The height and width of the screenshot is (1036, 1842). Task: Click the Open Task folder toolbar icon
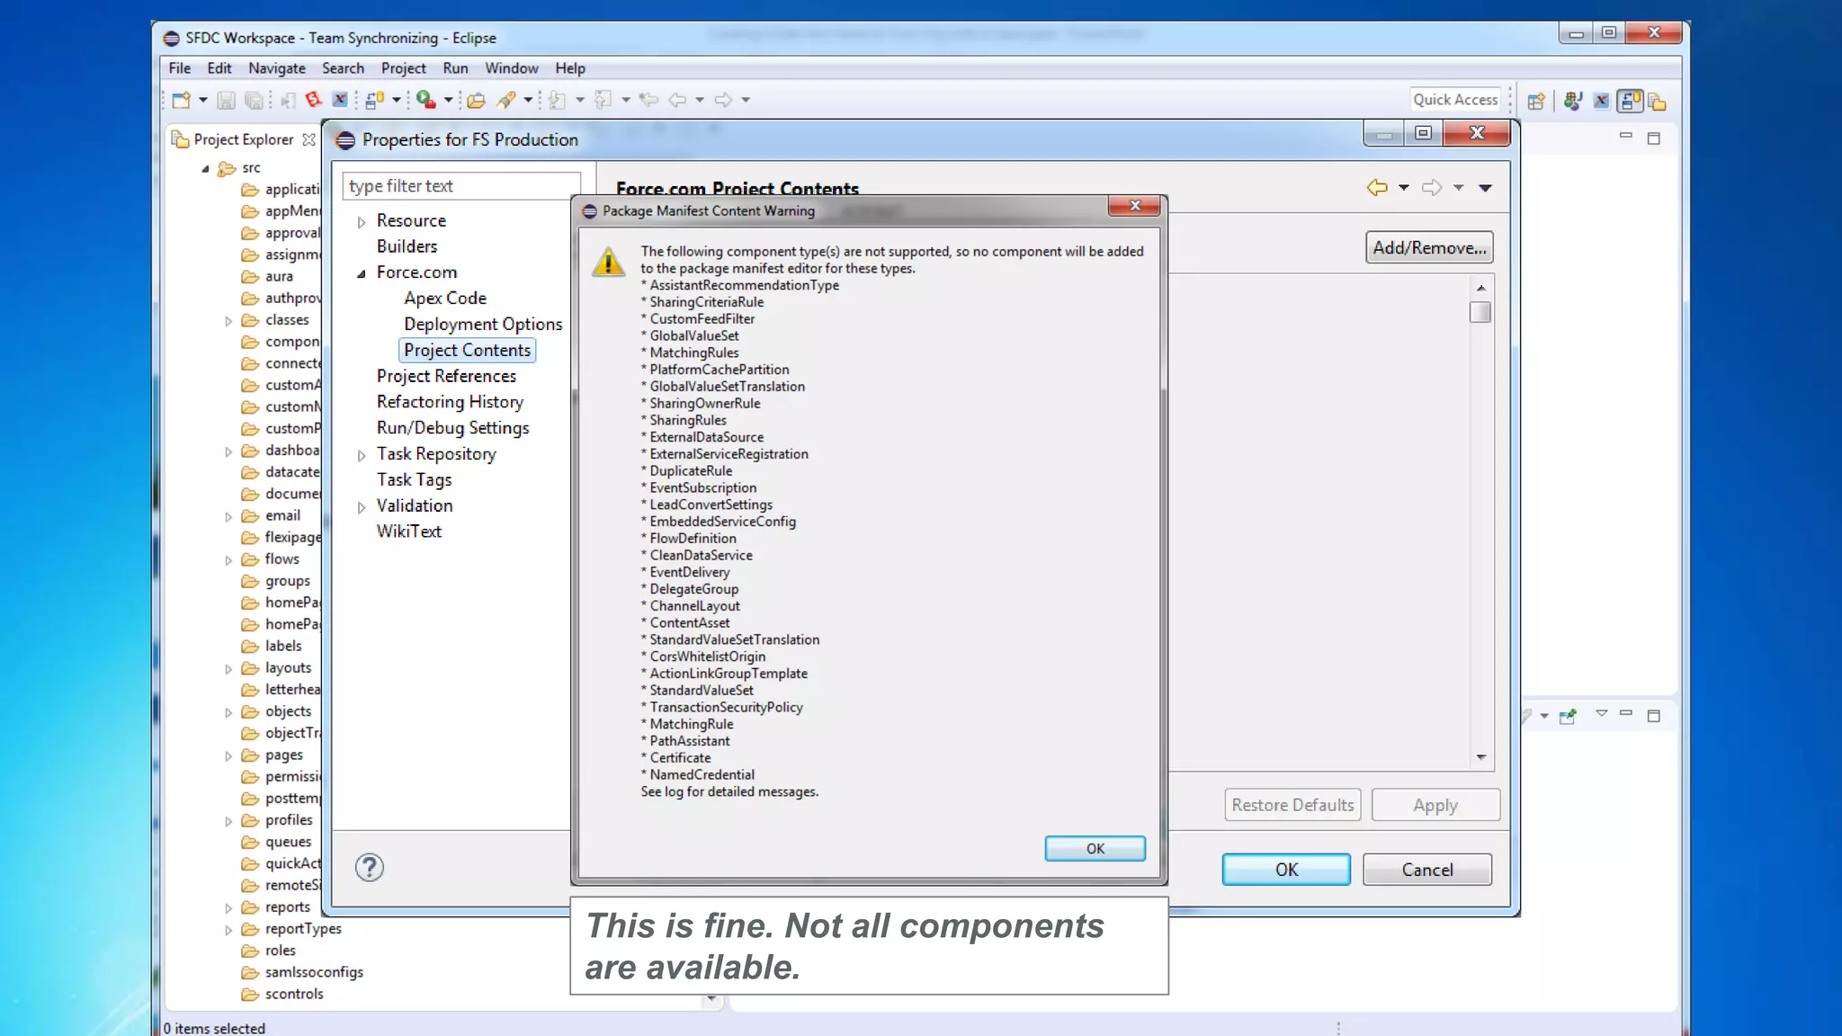[476, 100]
